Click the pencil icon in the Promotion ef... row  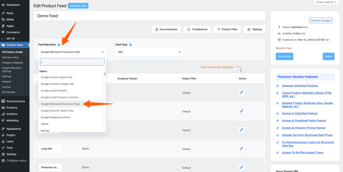pyautogui.click(x=242, y=167)
